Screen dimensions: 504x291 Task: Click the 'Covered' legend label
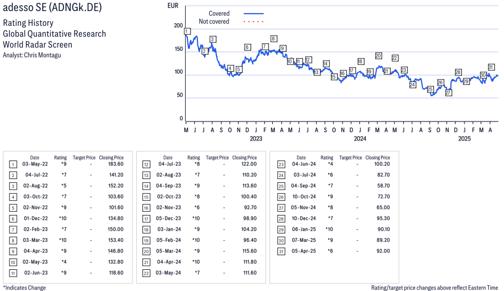point(219,14)
